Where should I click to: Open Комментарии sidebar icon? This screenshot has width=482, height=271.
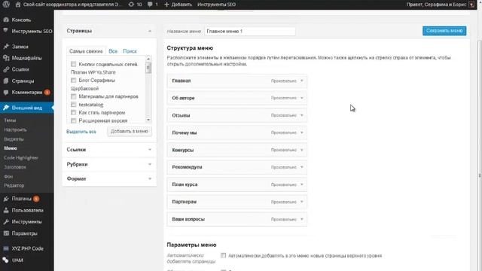point(6,92)
